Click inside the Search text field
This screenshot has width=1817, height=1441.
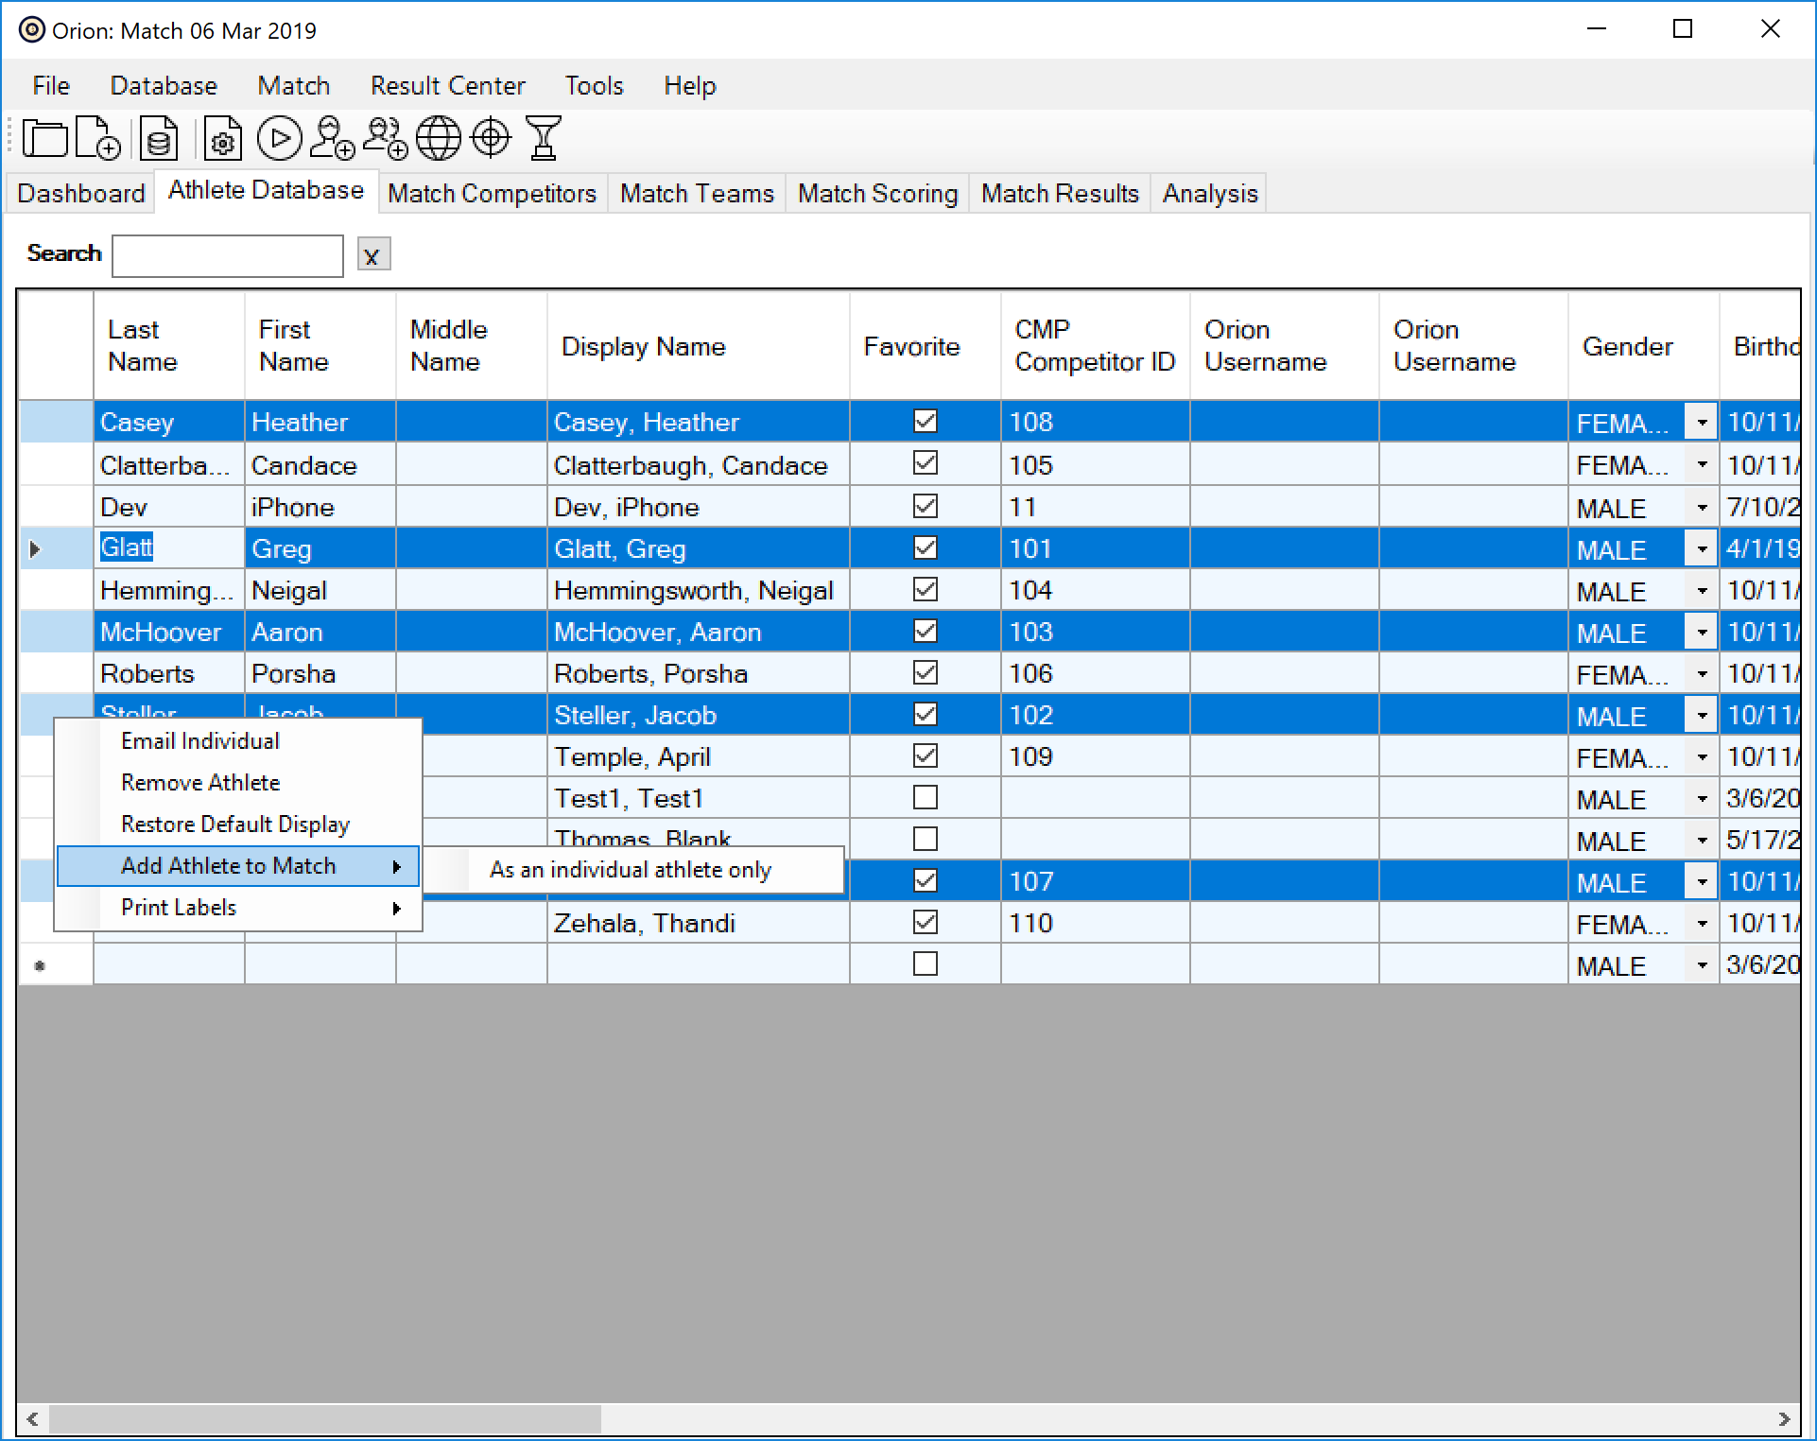click(227, 256)
